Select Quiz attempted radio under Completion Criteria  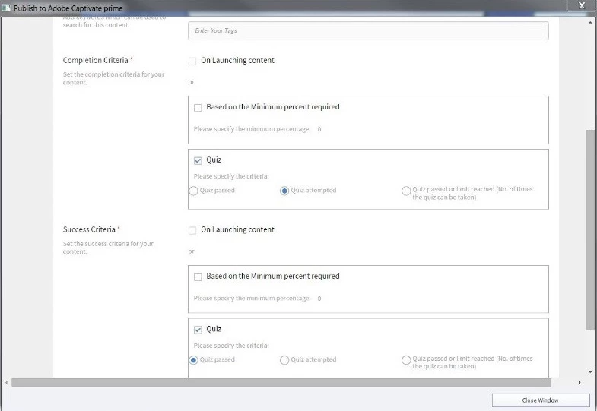tap(284, 191)
